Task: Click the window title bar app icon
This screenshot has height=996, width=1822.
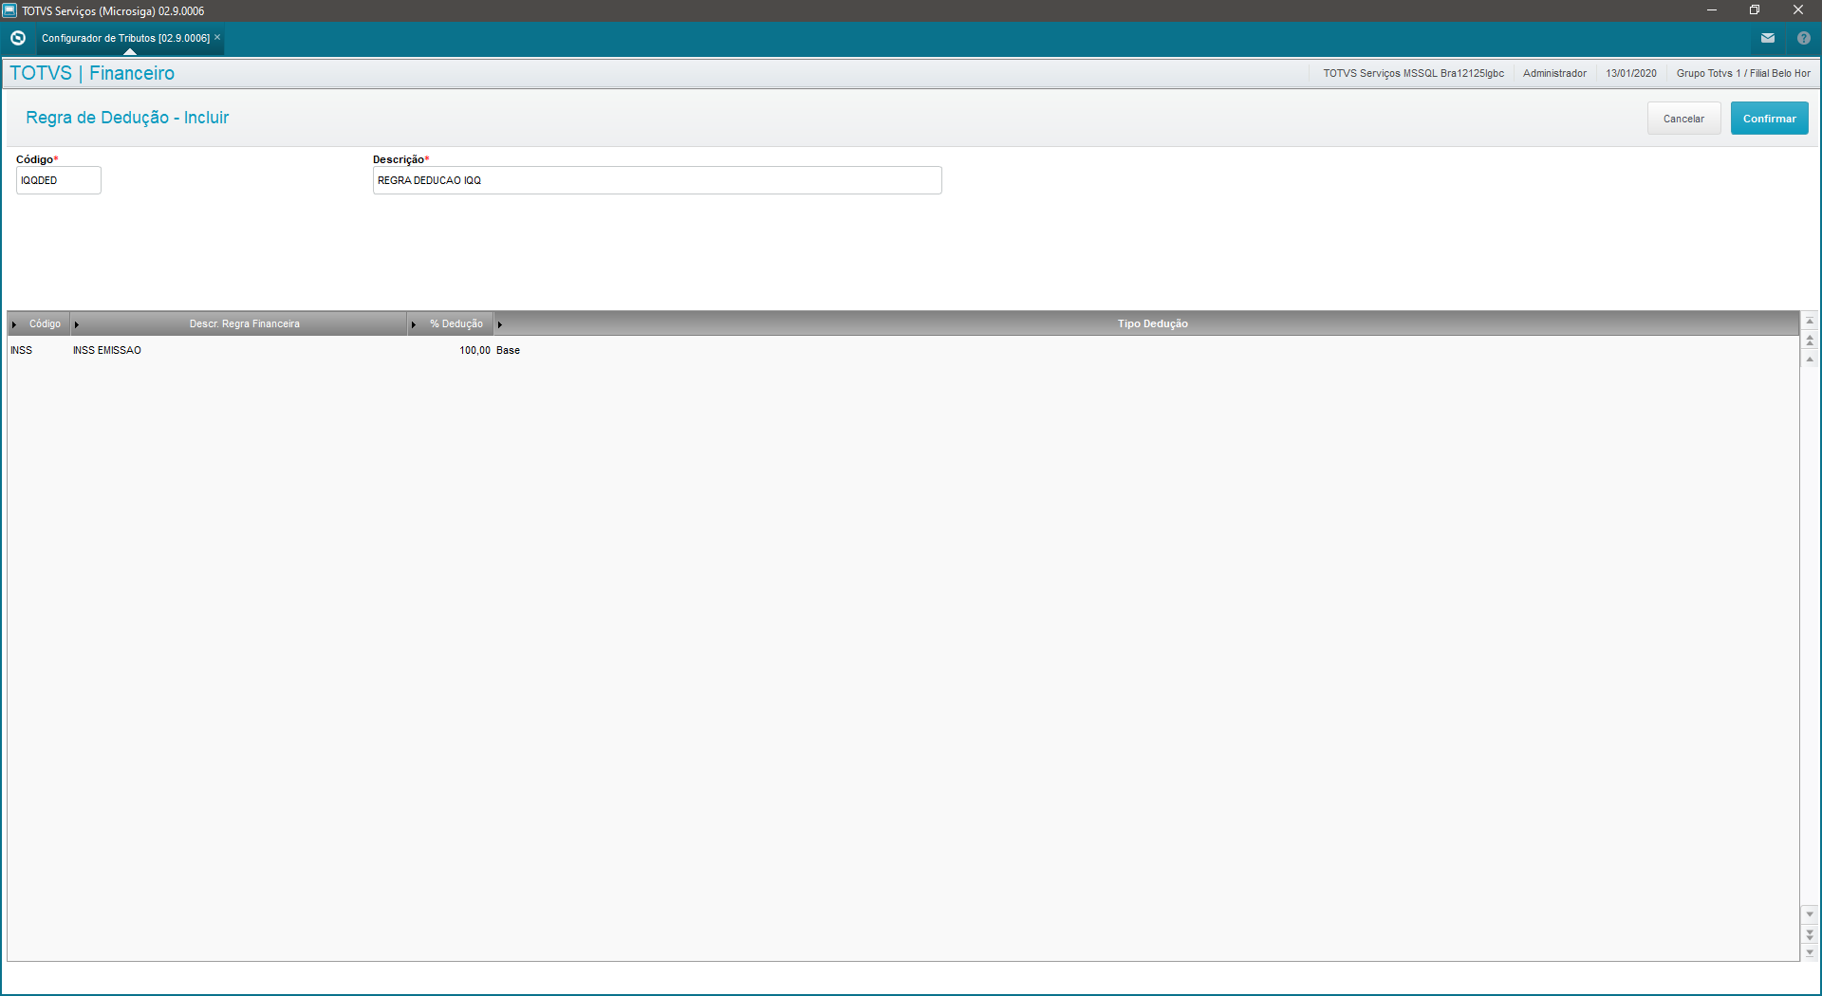Action: [x=10, y=10]
